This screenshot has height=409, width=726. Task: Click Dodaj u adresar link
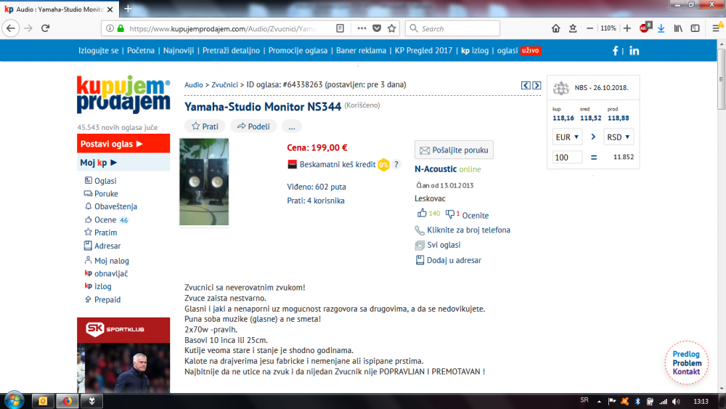pos(454,260)
